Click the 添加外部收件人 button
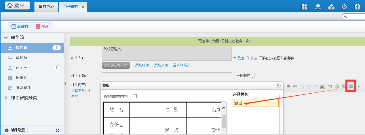 (x=116, y=65)
